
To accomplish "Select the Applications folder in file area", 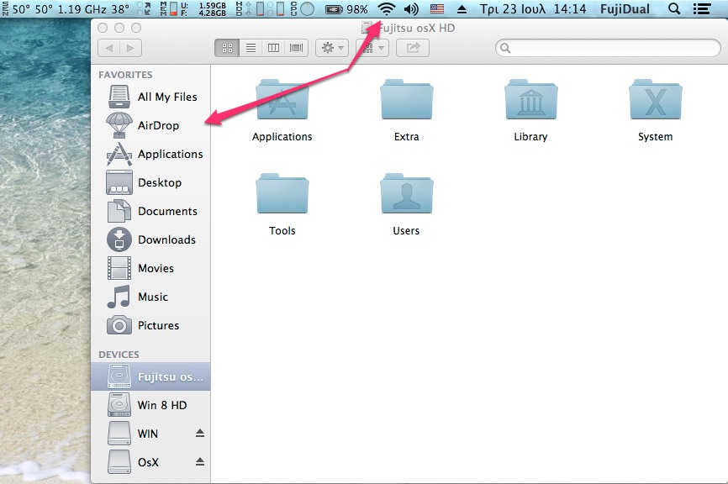I will click(x=282, y=110).
